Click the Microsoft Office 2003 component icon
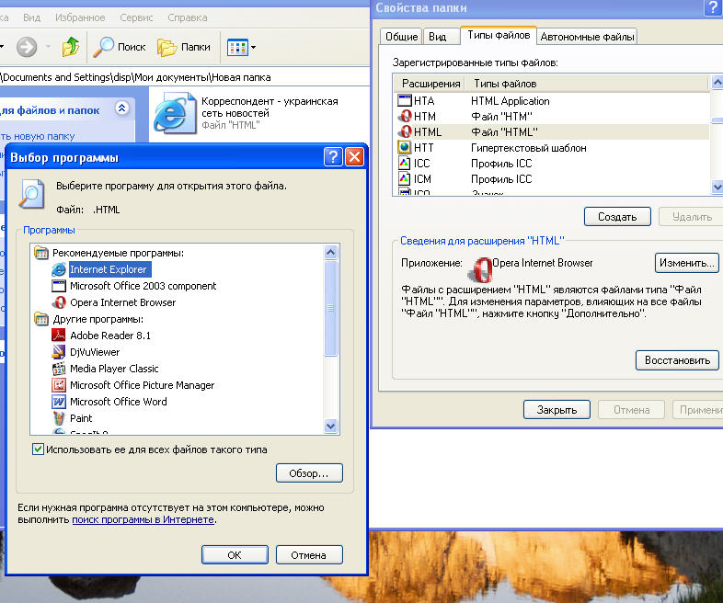Image resolution: width=723 pixels, height=603 pixels. 59,286
